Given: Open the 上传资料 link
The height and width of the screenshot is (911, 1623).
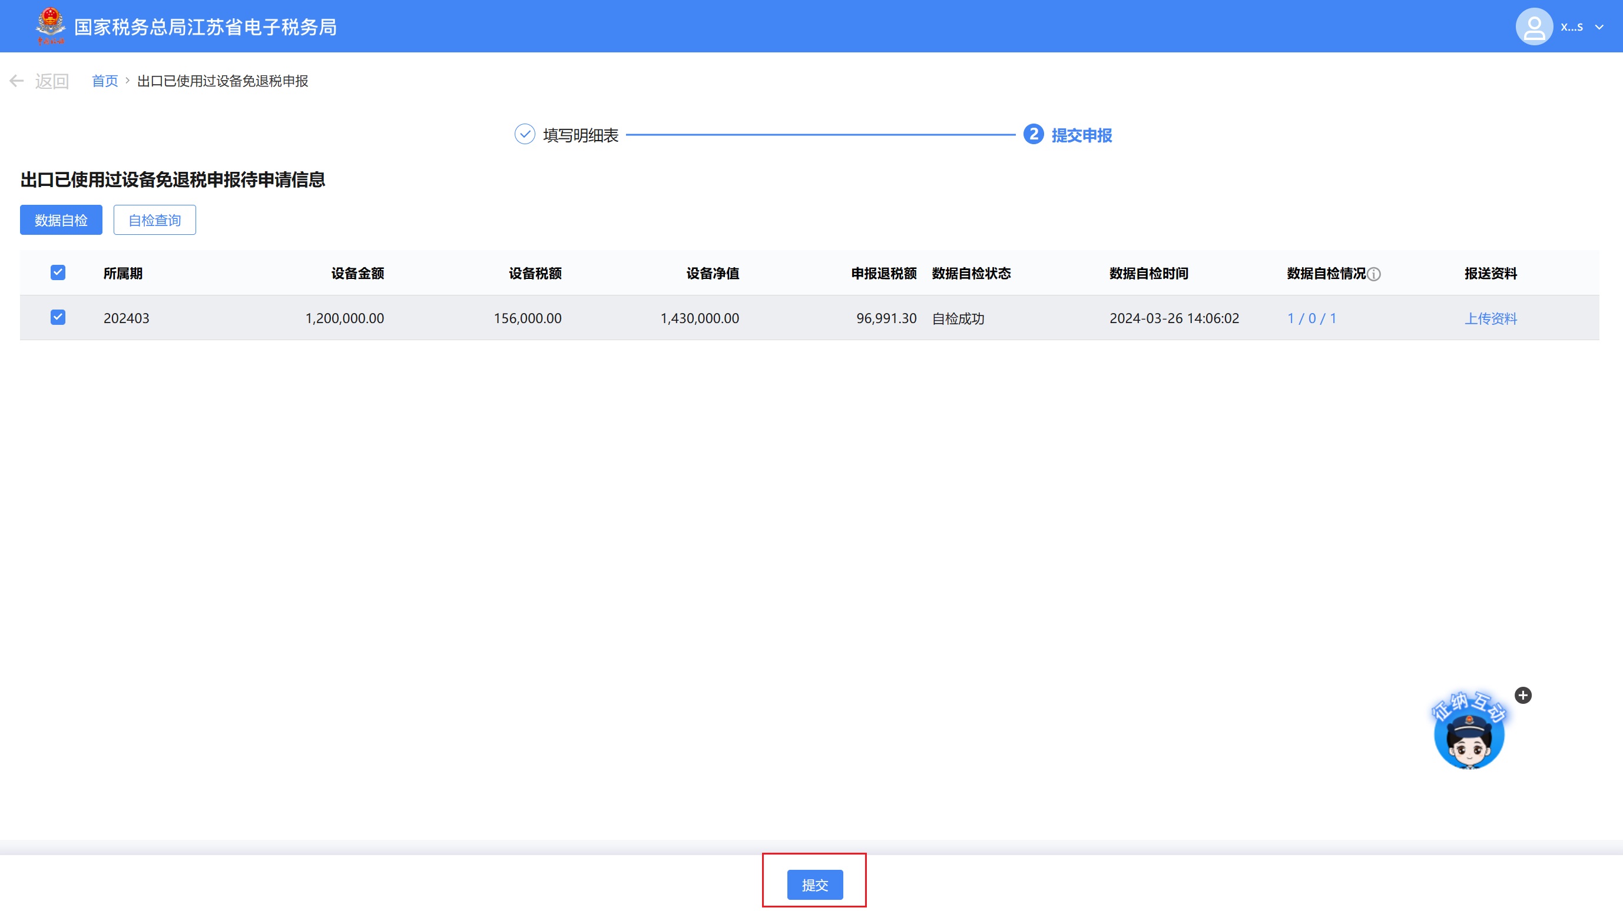Looking at the screenshot, I should [x=1490, y=318].
